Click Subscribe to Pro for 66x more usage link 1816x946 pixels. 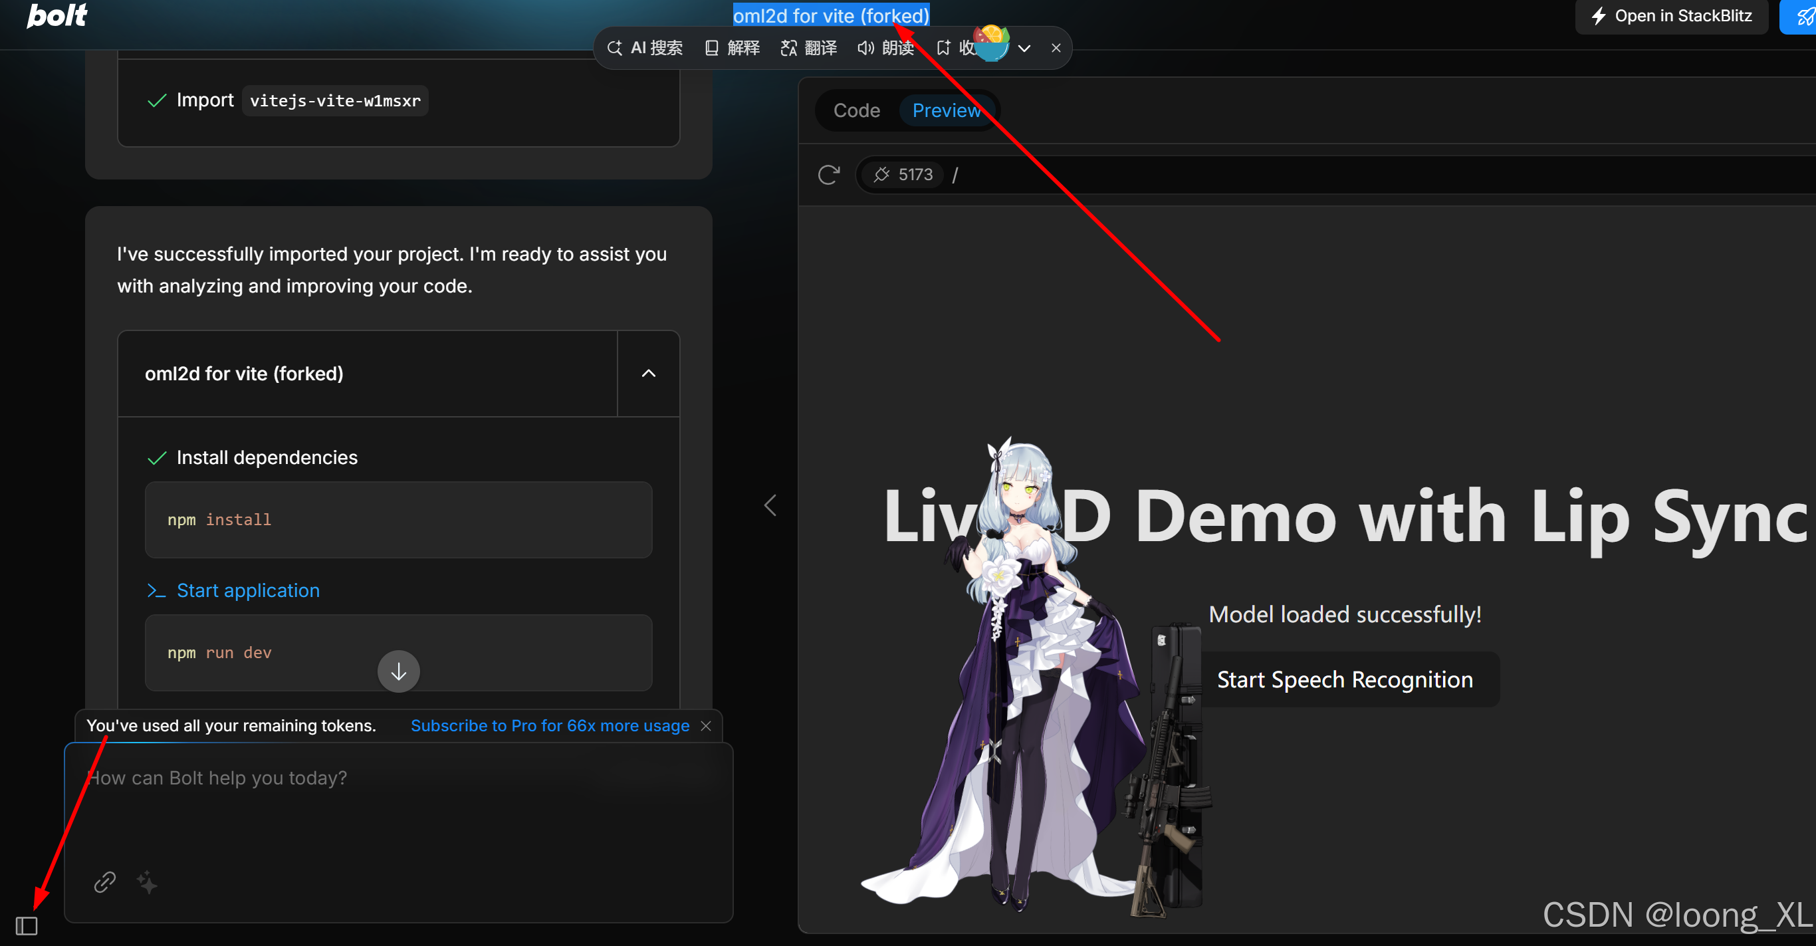click(550, 727)
